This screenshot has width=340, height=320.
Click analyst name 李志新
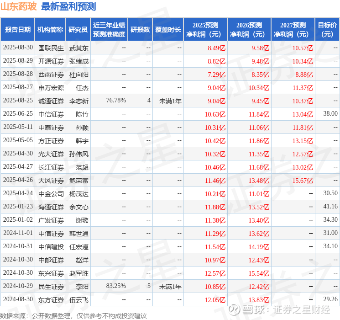(79, 101)
